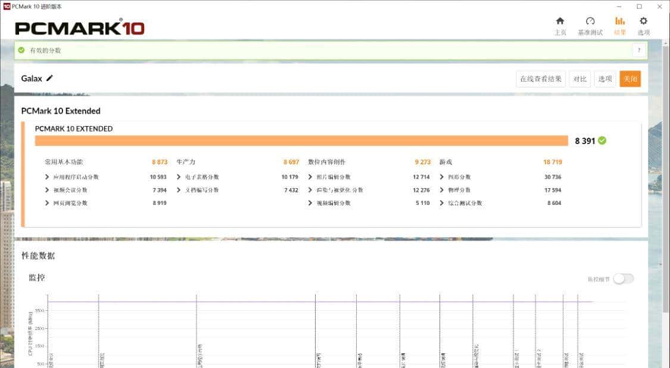Expand the 图形分数 row under 游戏

442,177
